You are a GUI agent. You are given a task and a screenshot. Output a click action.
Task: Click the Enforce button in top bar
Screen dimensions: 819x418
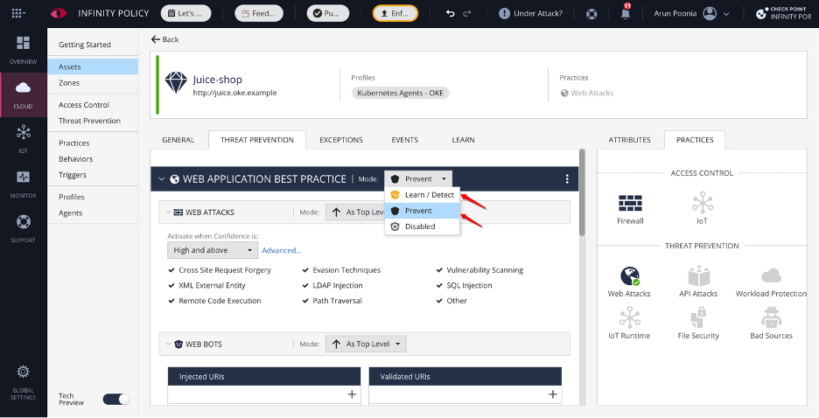click(395, 14)
